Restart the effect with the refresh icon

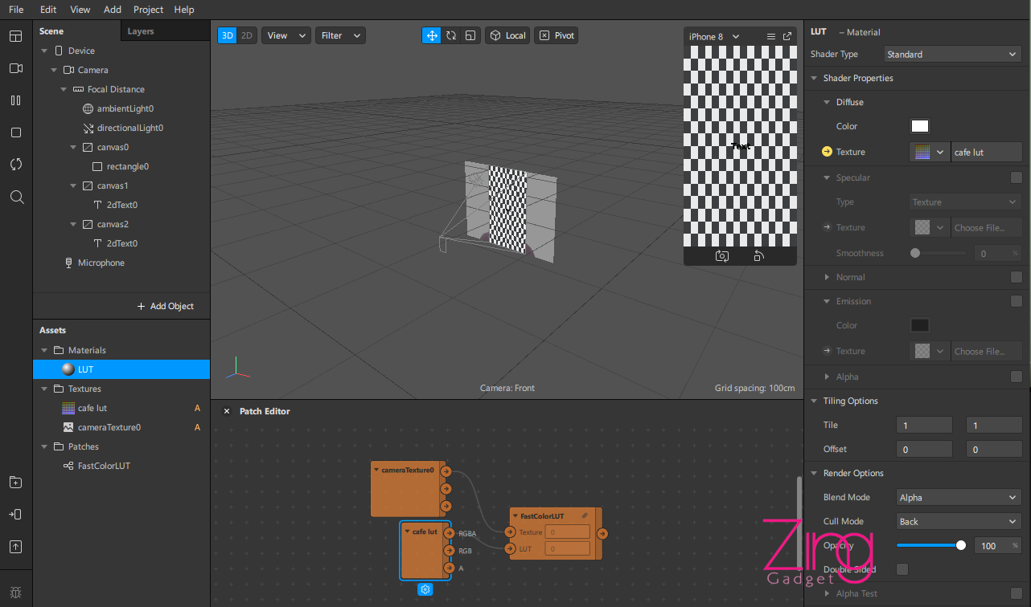[x=16, y=165]
